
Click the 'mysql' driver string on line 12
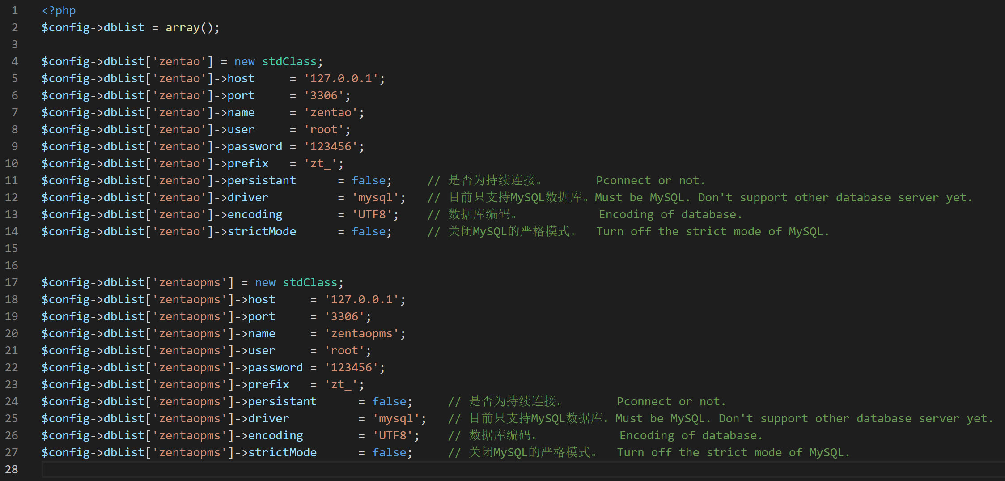coord(375,197)
